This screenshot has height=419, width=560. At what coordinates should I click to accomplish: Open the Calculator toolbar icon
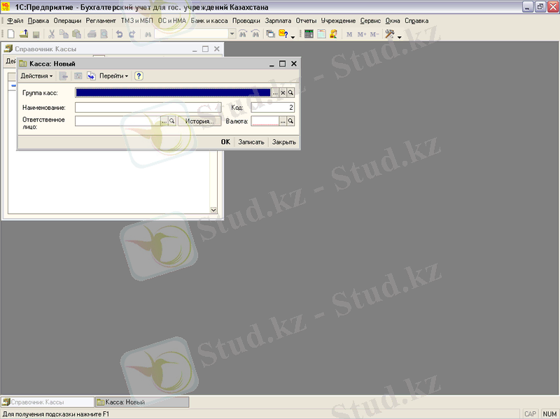[x=309, y=34]
